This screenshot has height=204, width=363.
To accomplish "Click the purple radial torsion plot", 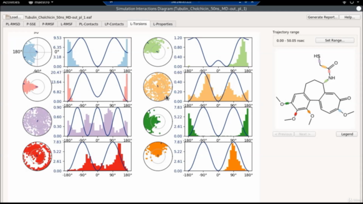I will [x=37, y=121].
